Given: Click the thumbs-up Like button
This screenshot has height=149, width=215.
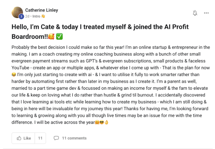Looking at the screenshot, I should coord(24,138).
